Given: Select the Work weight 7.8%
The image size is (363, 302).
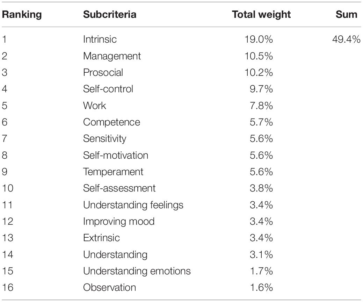Looking at the screenshot, I should point(261,106).
